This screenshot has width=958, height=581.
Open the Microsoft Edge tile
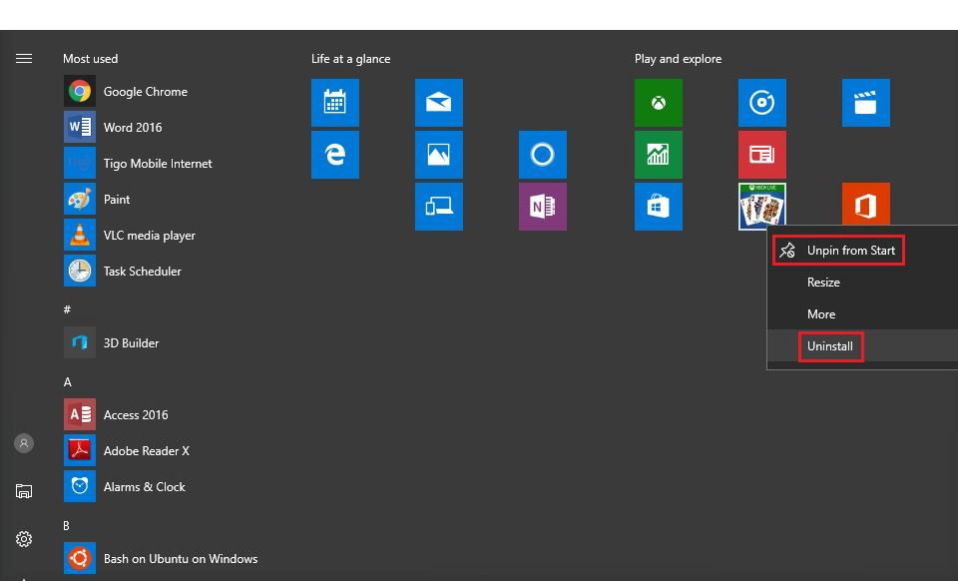tap(335, 155)
